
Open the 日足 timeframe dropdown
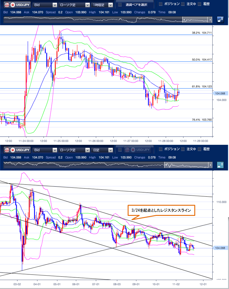(102, 150)
